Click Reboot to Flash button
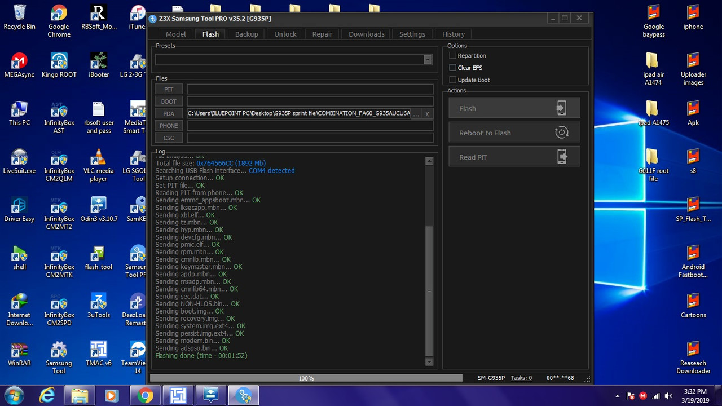 (514, 133)
